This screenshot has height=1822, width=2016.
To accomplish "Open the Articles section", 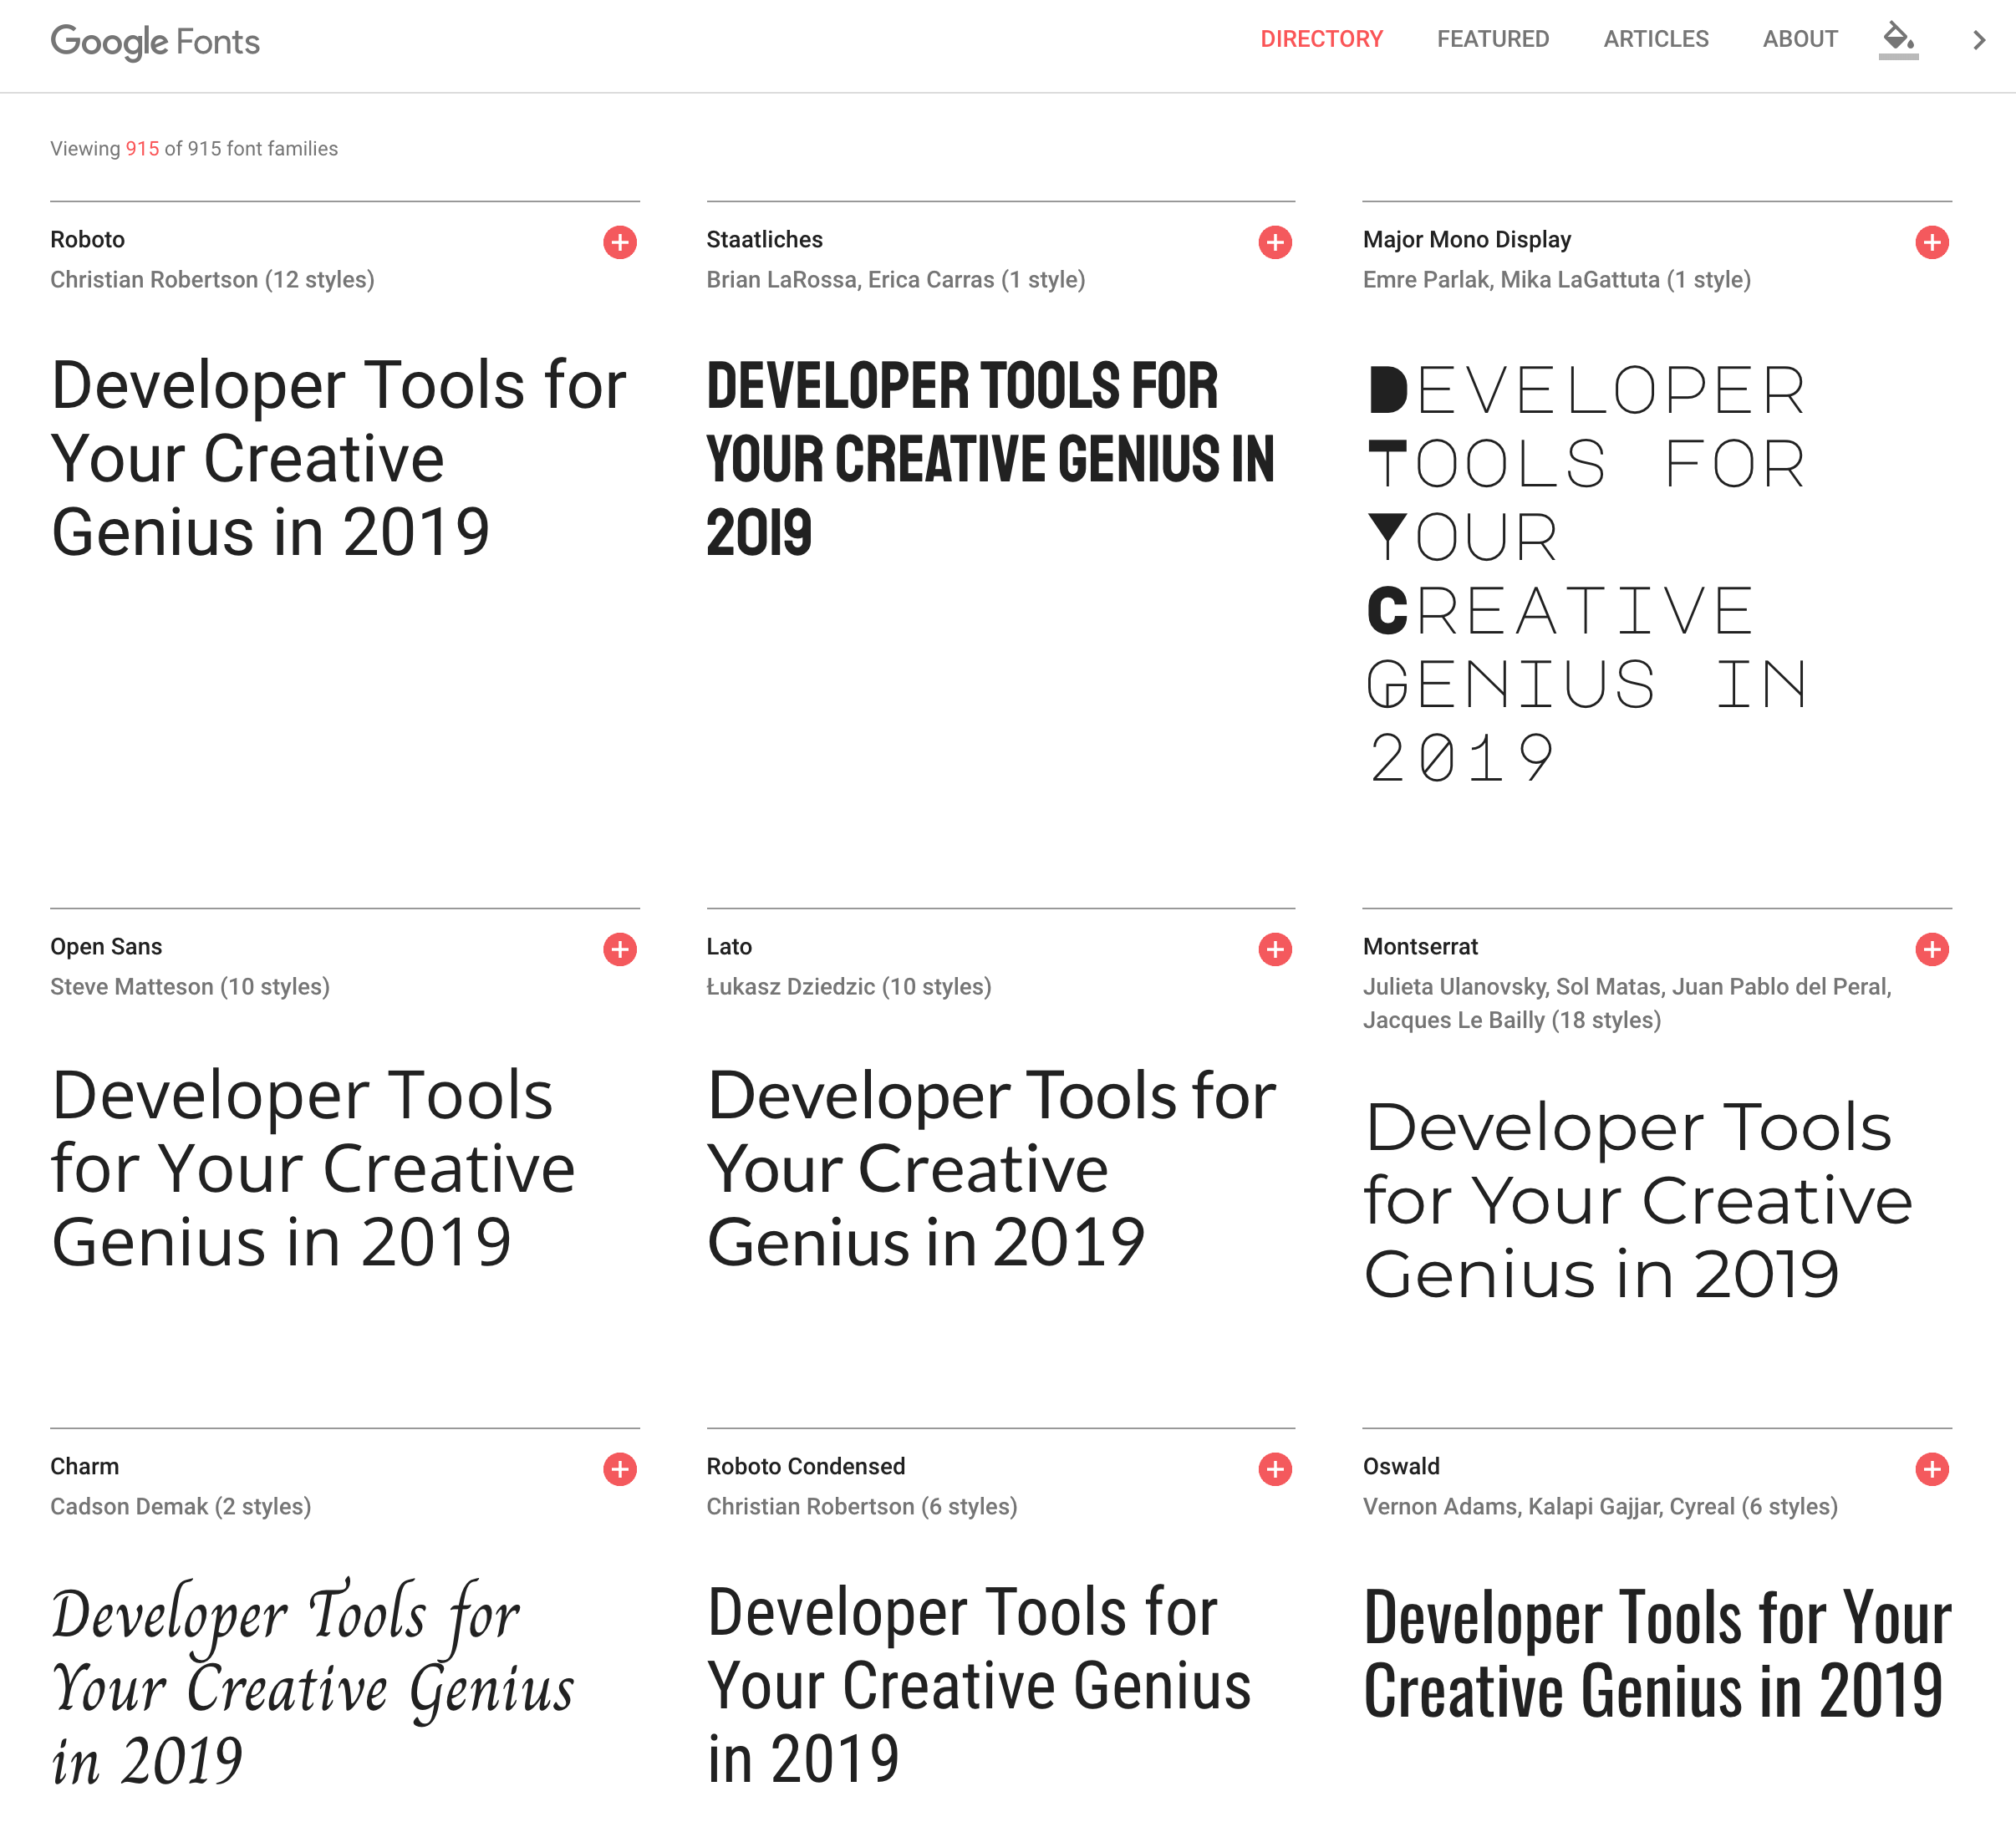I will [1655, 39].
